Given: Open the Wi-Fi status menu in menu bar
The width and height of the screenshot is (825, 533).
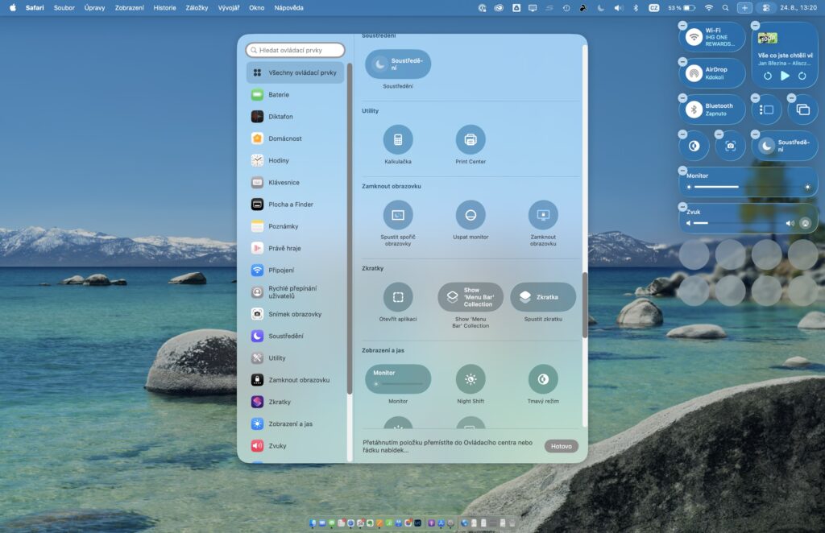Looking at the screenshot, I should coord(709,8).
